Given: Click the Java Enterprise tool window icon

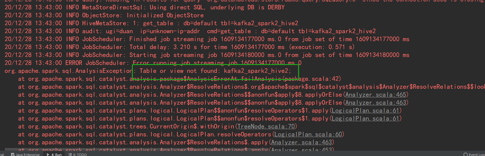Looking at the screenshot, I should point(13,154).
